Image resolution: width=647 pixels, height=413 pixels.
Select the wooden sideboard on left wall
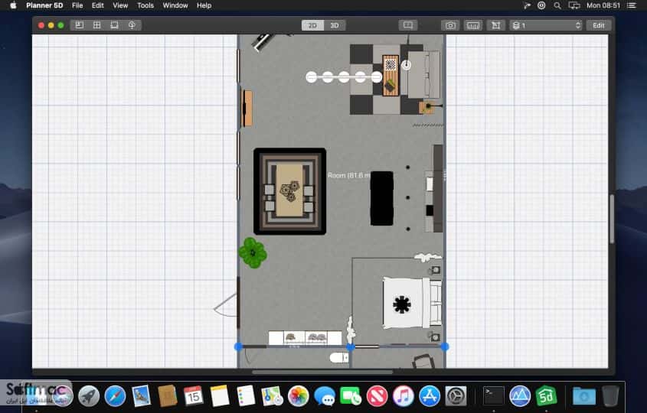(x=247, y=108)
